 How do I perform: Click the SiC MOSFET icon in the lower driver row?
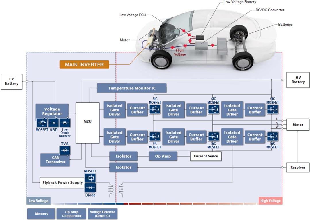[x=155, y=136]
